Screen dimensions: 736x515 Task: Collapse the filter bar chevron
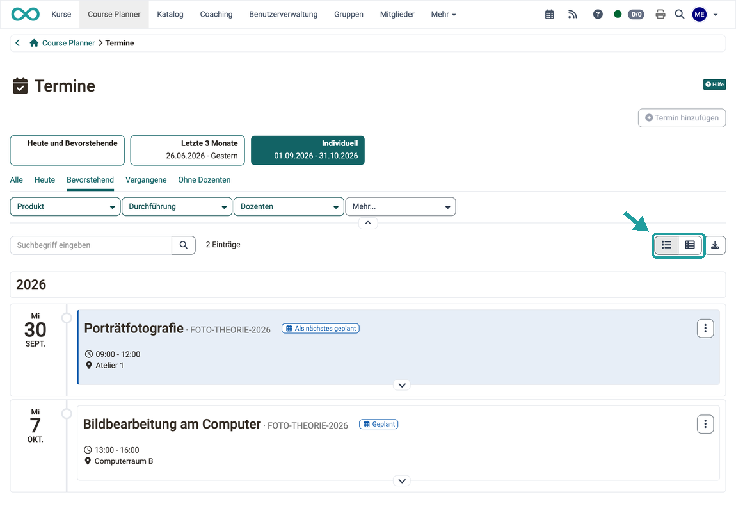tap(368, 223)
